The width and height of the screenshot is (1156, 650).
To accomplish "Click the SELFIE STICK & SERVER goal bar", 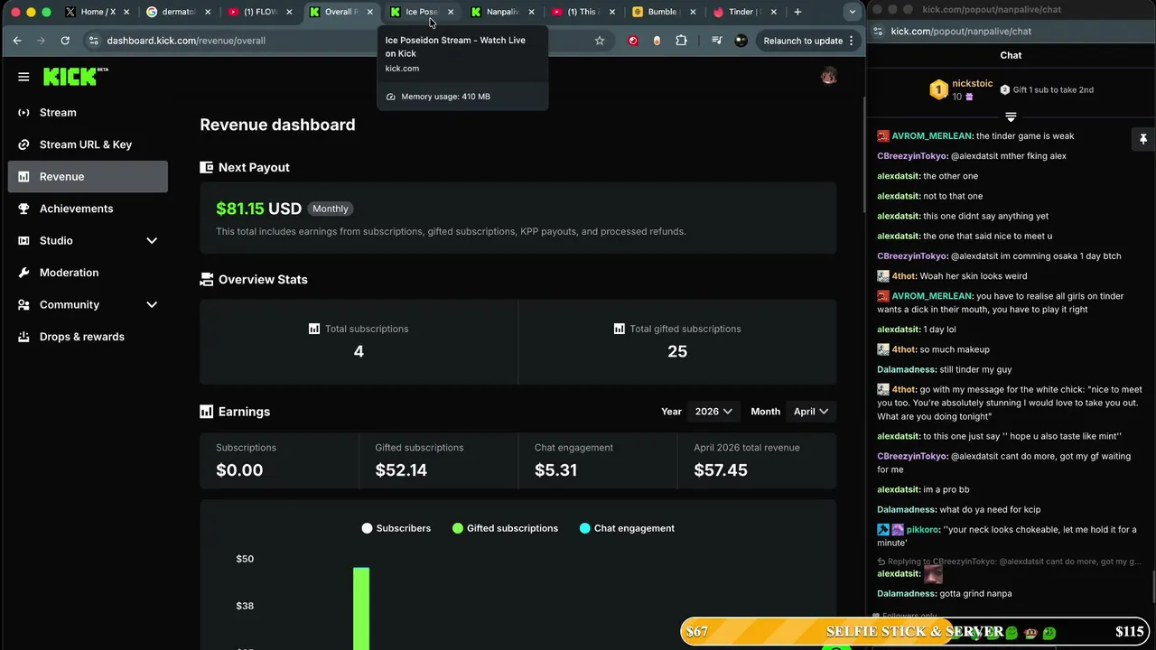I will 915,632.
